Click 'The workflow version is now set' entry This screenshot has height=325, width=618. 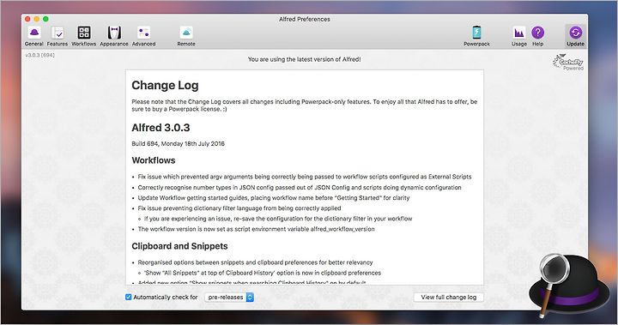pos(256,229)
